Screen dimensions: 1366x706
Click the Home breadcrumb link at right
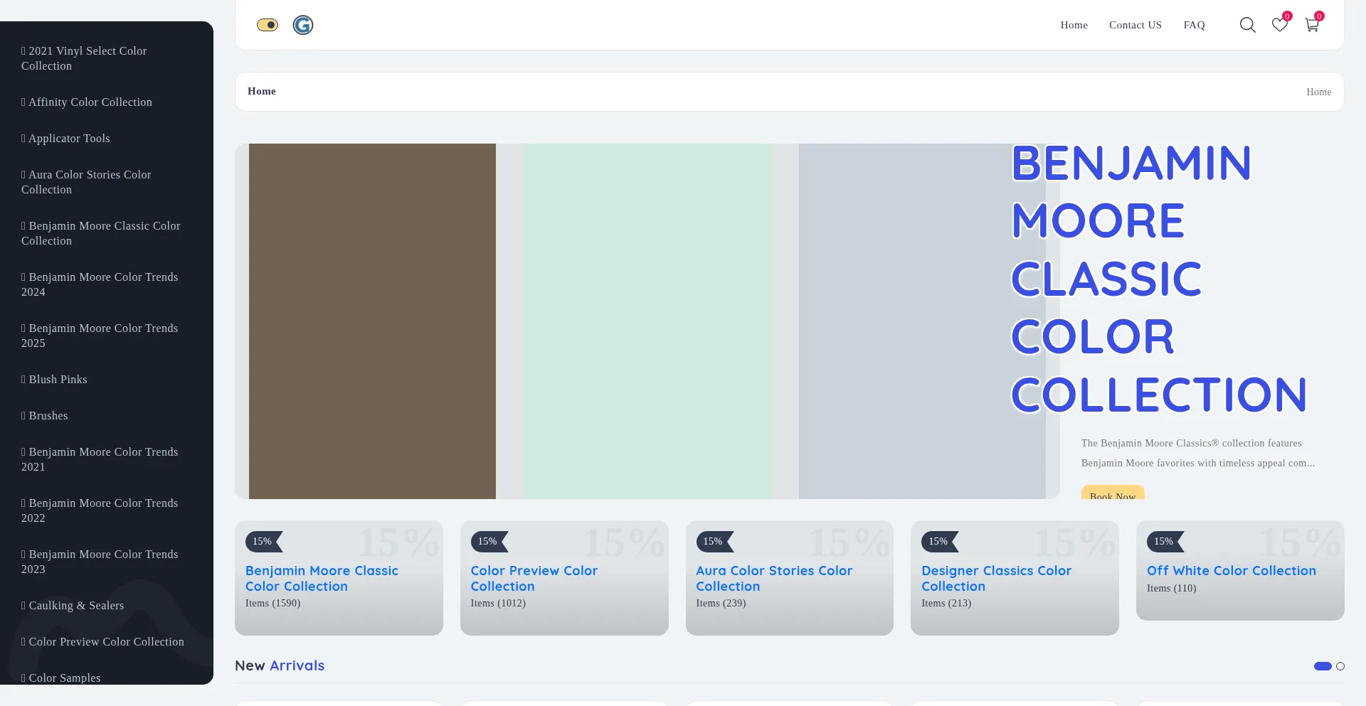click(1318, 92)
